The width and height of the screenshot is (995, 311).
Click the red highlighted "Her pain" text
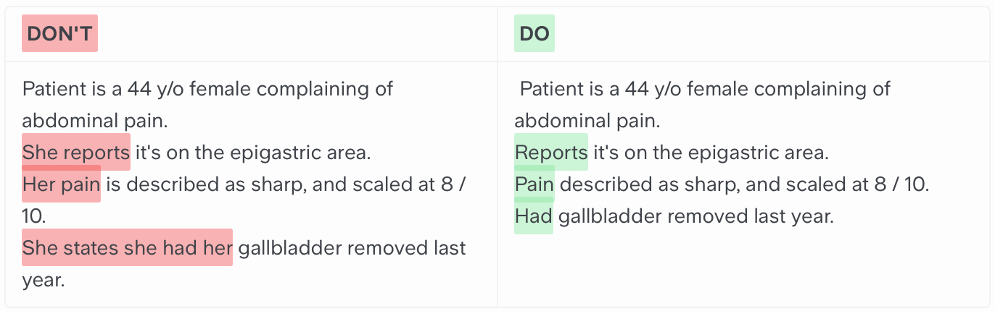[61, 184]
